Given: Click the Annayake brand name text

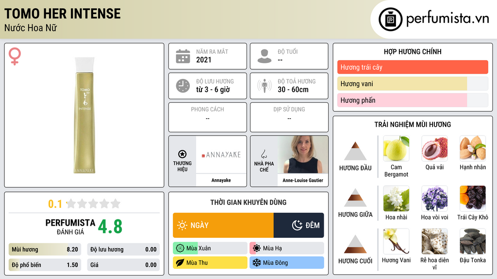Looking at the screenshot, I should 221,180.
